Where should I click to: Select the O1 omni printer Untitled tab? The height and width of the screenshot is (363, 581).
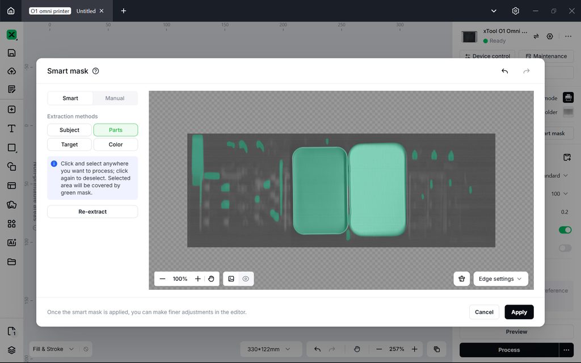67,11
